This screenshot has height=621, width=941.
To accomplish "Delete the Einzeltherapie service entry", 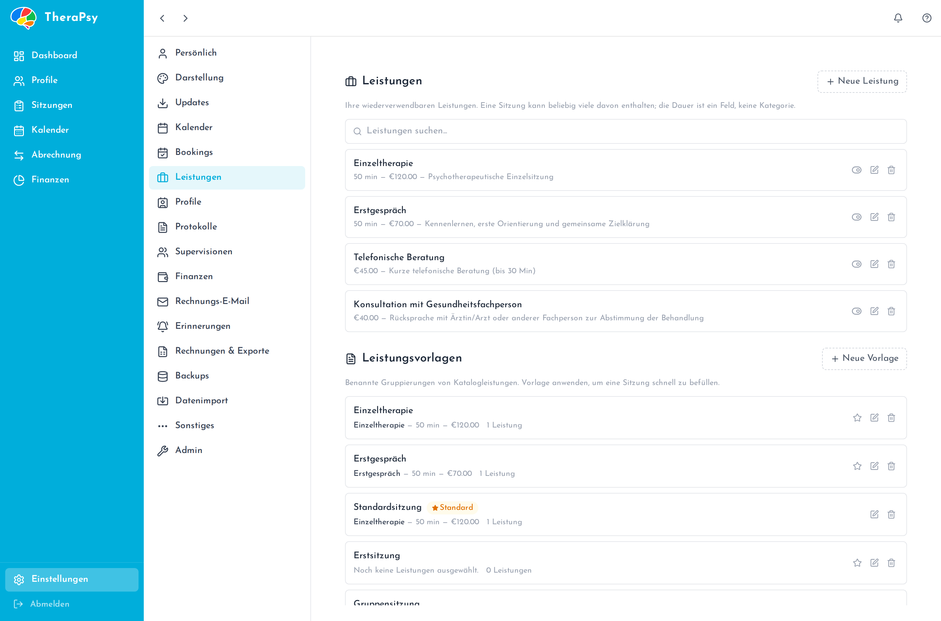I will (x=891, y=170).
